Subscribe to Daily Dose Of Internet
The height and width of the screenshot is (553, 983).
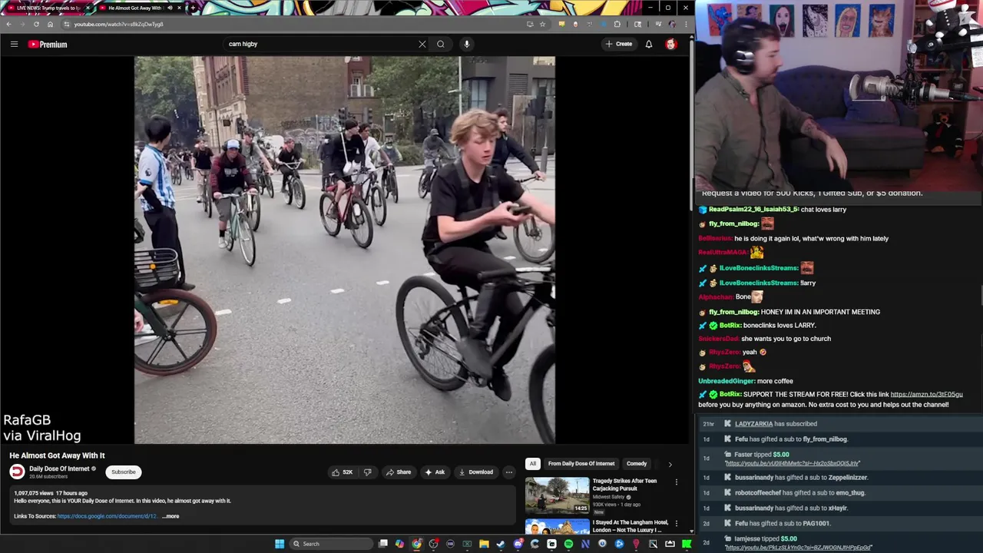[123, 472]
